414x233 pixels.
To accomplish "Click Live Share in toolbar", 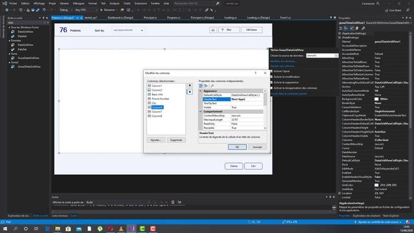I will pos(393,10).
